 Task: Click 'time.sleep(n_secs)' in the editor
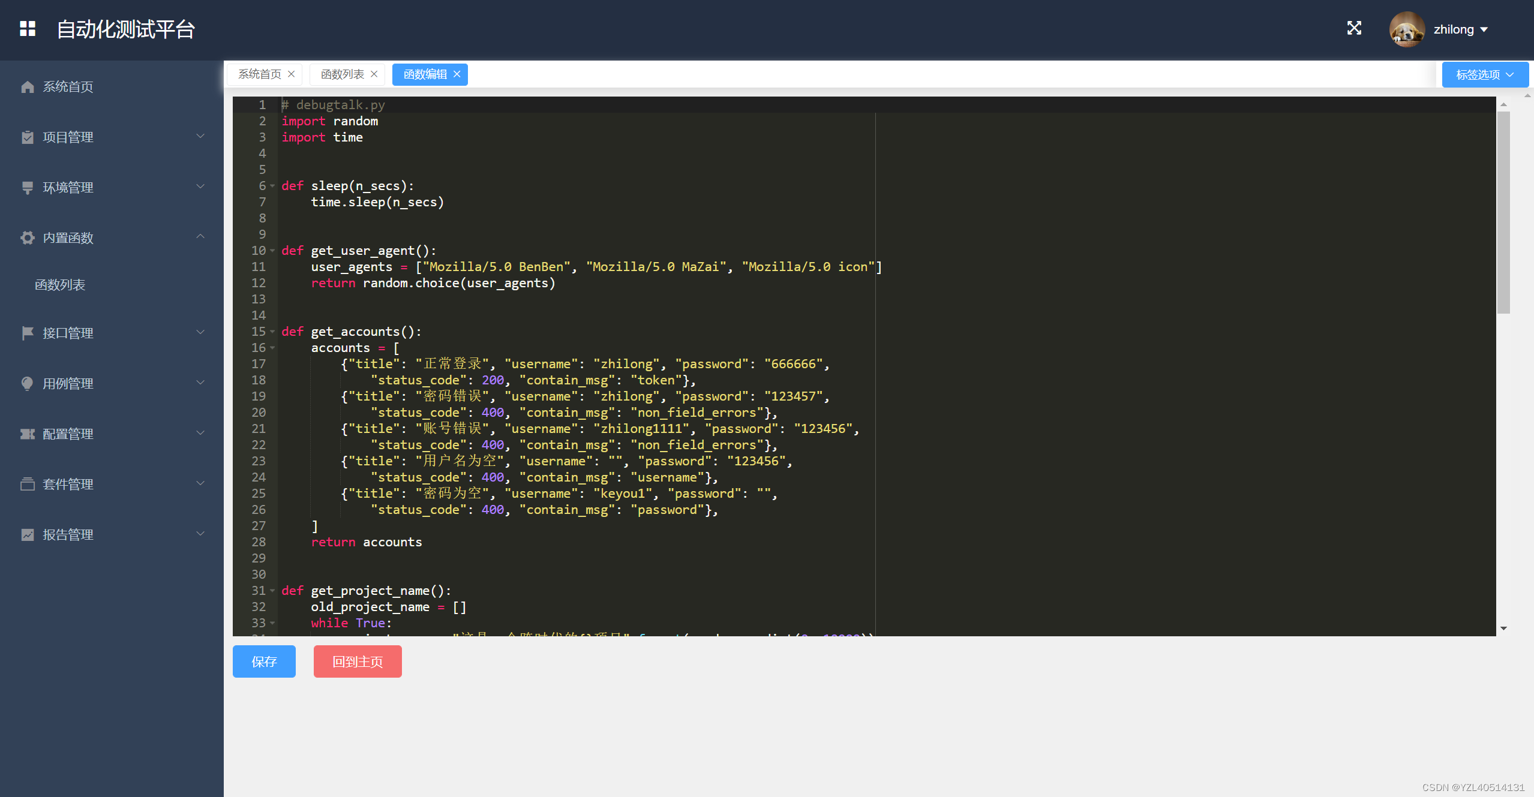(x=377, y=202)
